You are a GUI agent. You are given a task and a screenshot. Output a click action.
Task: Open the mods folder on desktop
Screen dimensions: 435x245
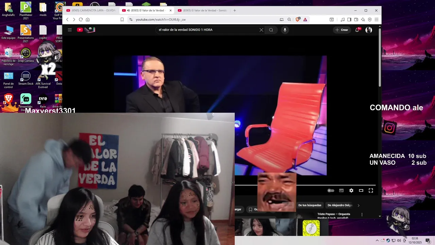tap(43, 10)
